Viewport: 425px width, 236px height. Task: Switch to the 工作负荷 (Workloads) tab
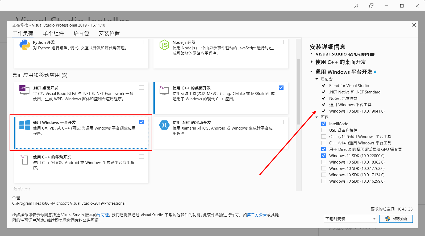pyautogui.click(x=23, y=33)
